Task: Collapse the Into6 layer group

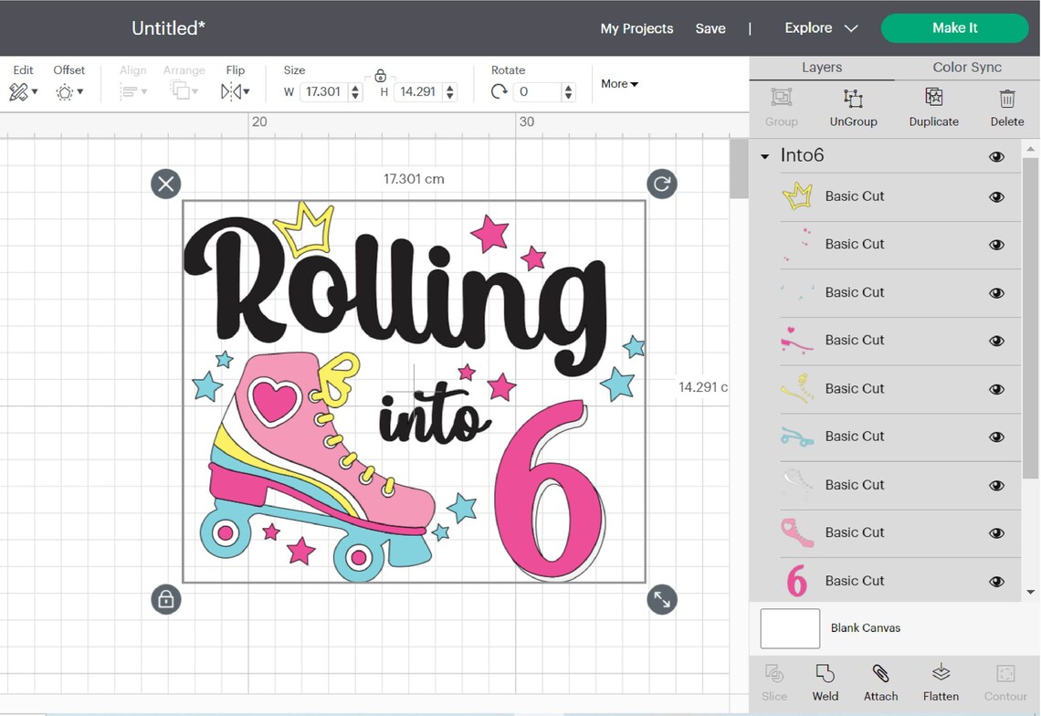Action: pyautogui.click(x=763, y=155)
